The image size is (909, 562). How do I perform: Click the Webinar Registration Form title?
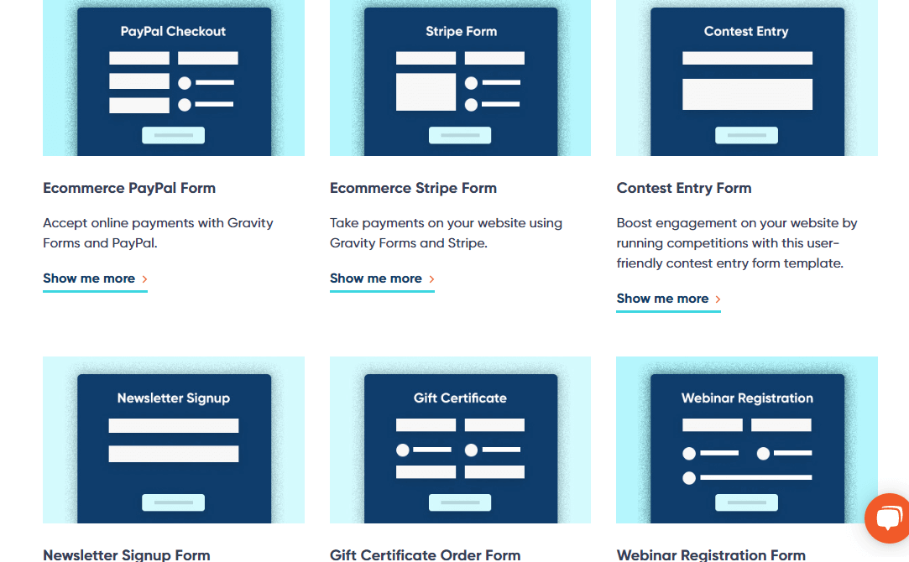[x=711, y=554]
